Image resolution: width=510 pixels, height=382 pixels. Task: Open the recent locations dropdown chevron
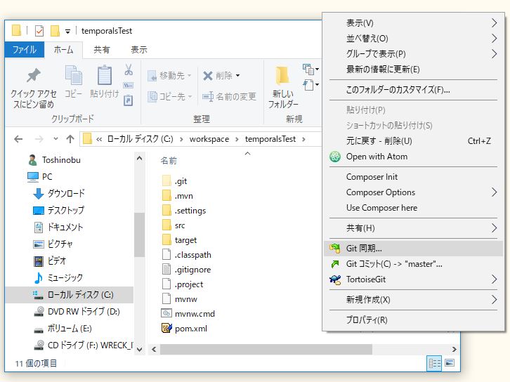(x=55, y=139)
